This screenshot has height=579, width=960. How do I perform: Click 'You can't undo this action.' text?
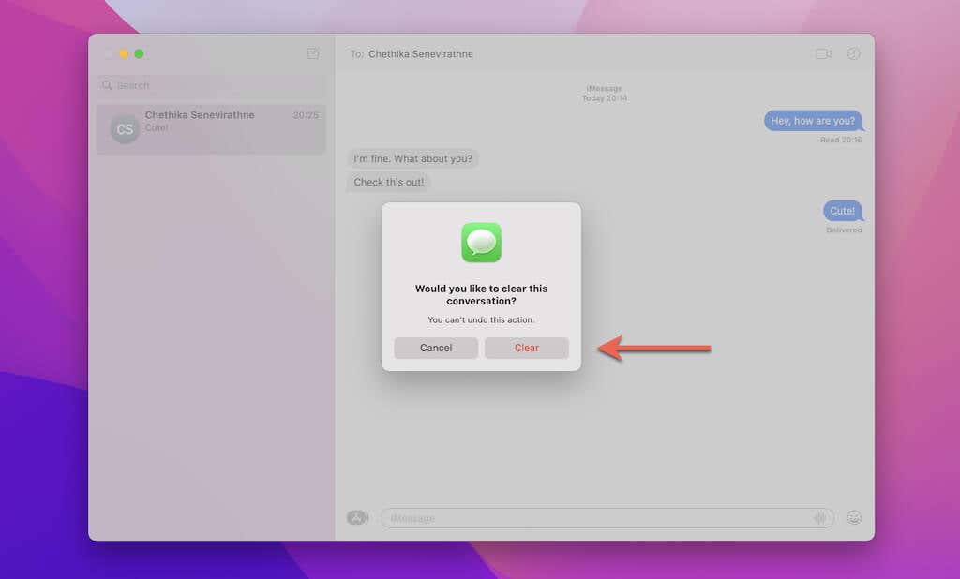tap(481, 319)
